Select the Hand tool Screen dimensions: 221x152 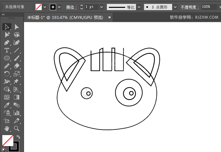point(7,129)
